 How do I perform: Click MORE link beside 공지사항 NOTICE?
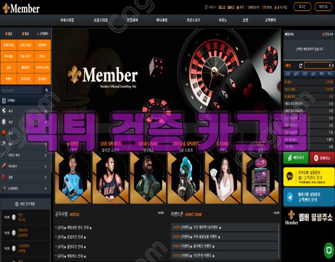pyautogui.click(x=161, y=213)
